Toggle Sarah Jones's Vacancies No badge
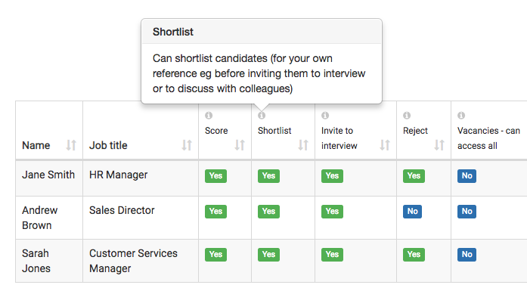 point(467,255)
